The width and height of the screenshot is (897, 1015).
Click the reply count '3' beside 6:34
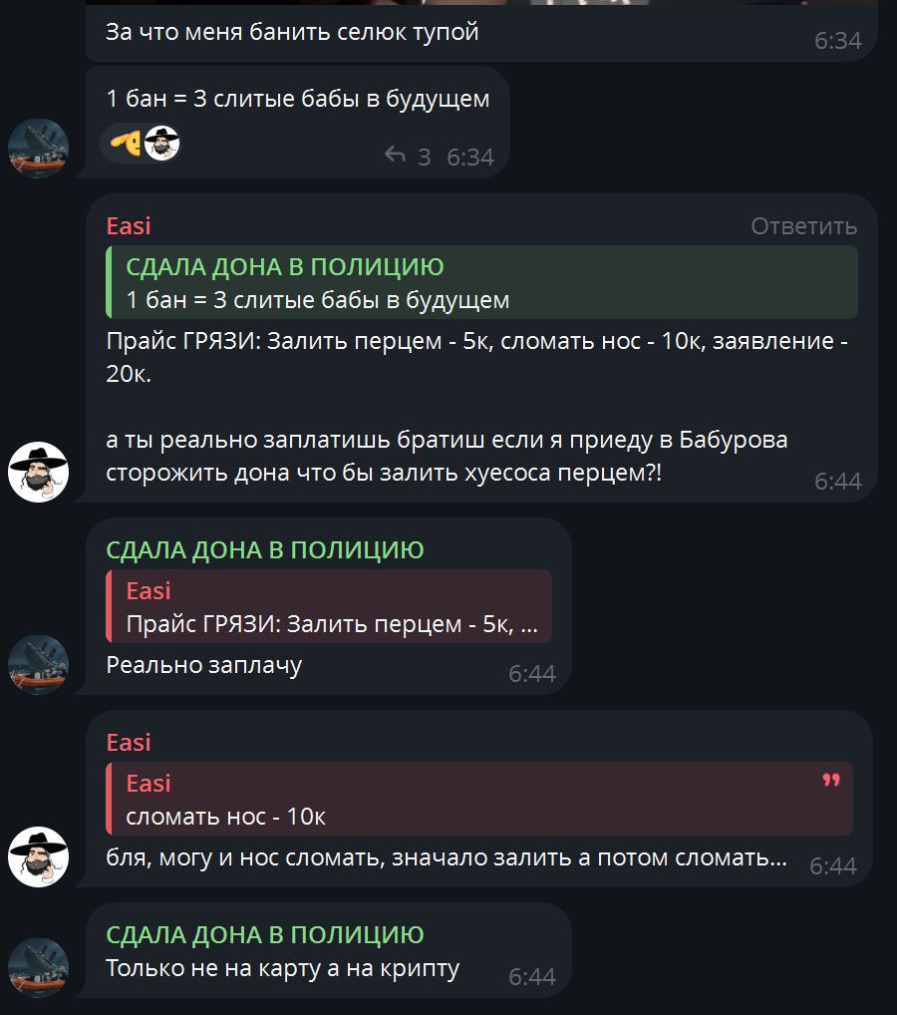point(424,157)
